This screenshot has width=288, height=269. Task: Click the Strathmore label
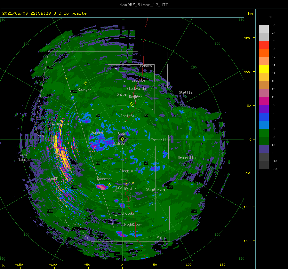[156, 189]
